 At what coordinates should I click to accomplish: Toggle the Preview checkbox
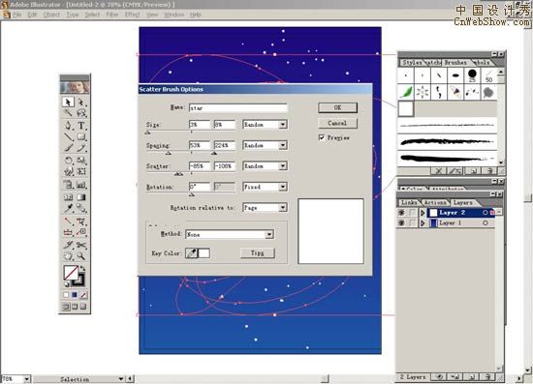click(322, 137)
